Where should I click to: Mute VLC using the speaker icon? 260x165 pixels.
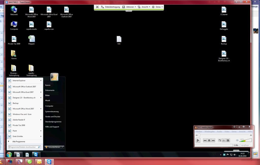tap(237, 140)
